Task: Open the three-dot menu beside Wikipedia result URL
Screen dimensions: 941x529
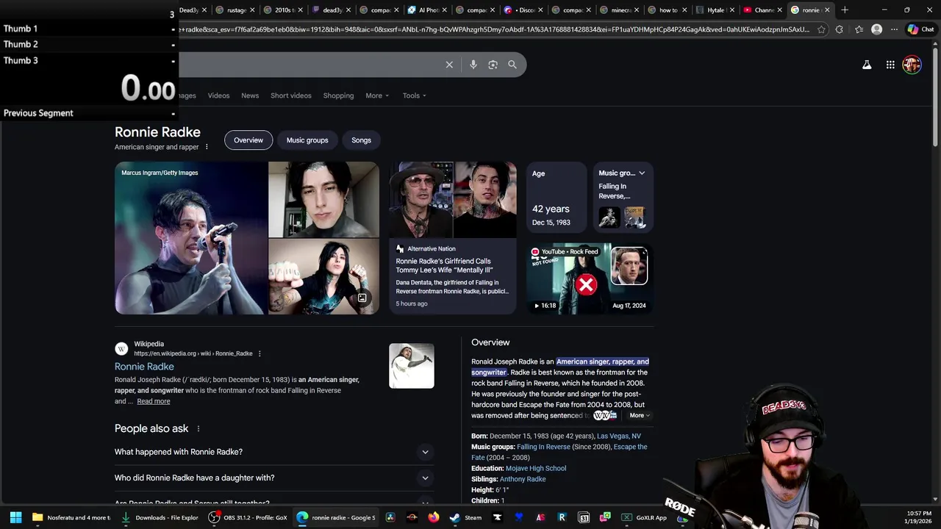Action: (260, 353)
